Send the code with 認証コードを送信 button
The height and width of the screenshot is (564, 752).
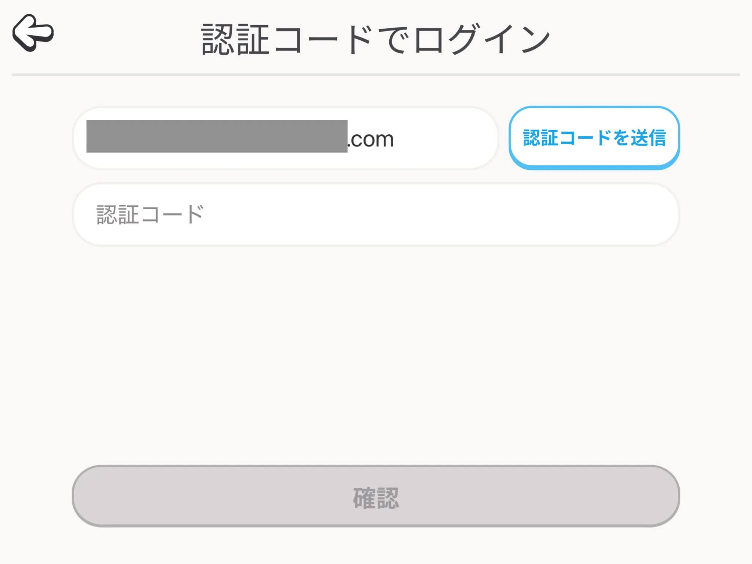(594, 138)
